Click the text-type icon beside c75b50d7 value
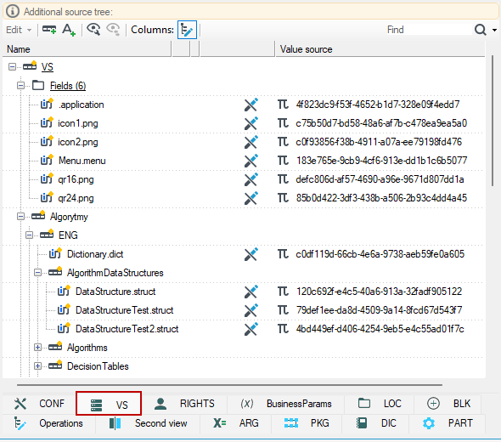Image resolution: width=501 pixels, height=442 pixels. [283, 123]
